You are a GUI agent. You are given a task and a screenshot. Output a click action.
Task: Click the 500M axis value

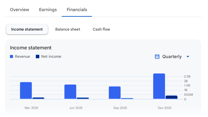click(x=188, y=95)
